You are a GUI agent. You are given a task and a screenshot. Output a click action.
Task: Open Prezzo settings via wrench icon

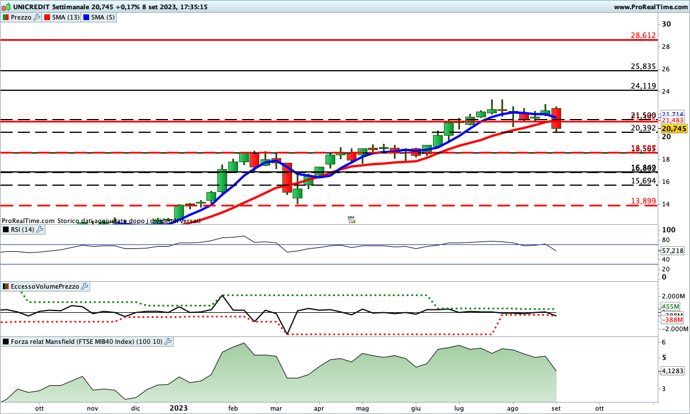click(x=37, y=17)
